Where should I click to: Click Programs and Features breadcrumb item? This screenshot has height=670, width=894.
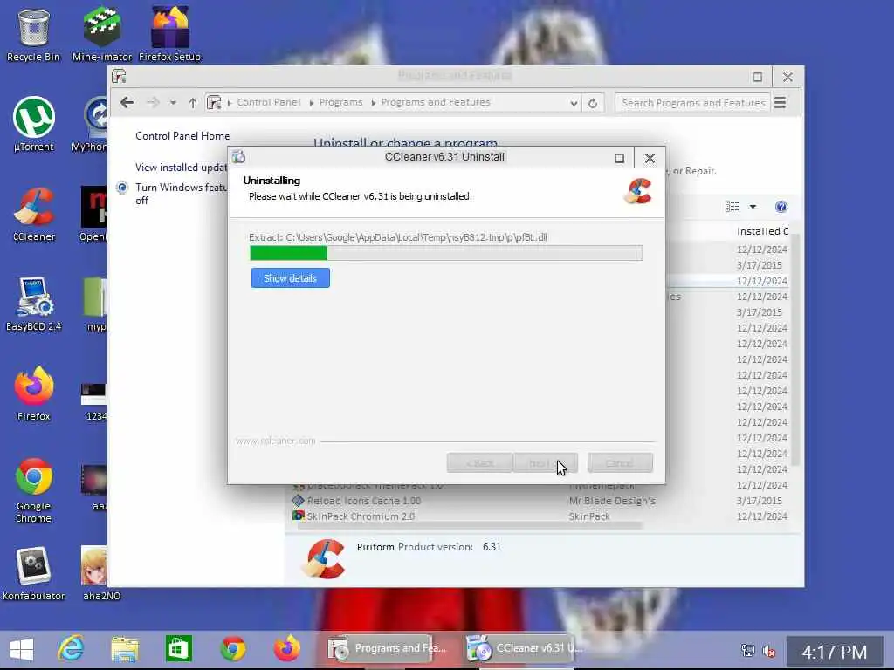pos(436,103)
